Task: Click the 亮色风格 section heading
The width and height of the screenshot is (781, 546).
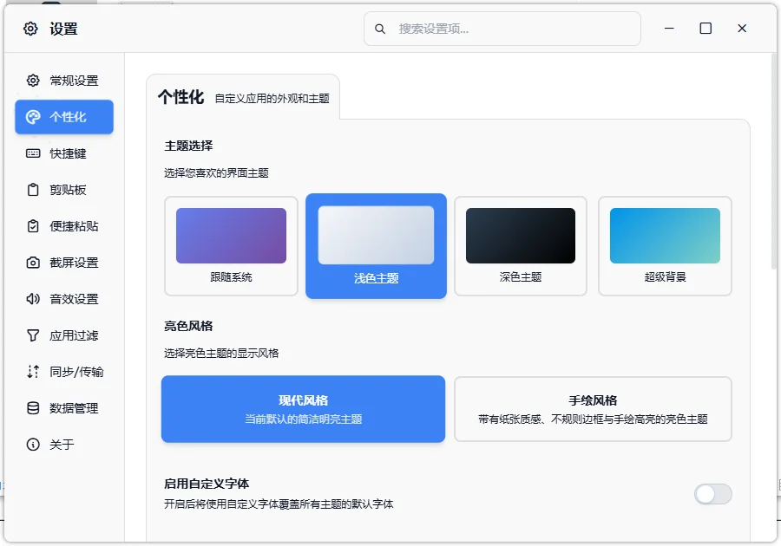Action: coord(189,326)
